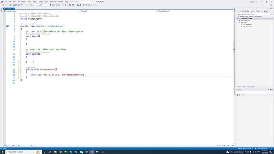Open the Tools menu
Screen dimensions: 274x154
(x=47, y=2)
